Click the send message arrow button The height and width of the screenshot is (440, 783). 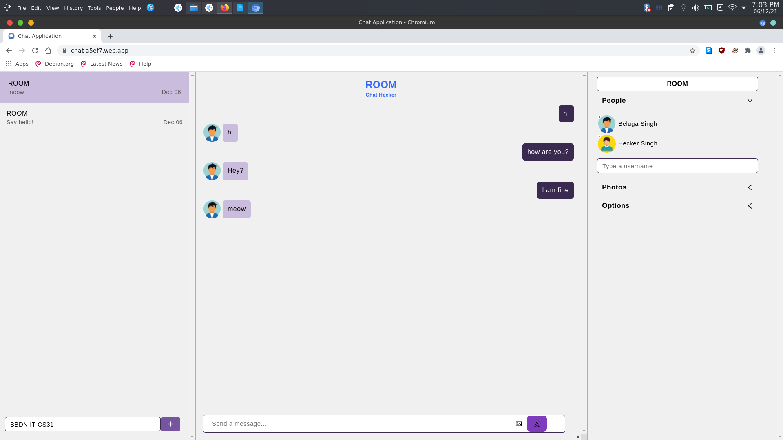(x=537, y=424)
